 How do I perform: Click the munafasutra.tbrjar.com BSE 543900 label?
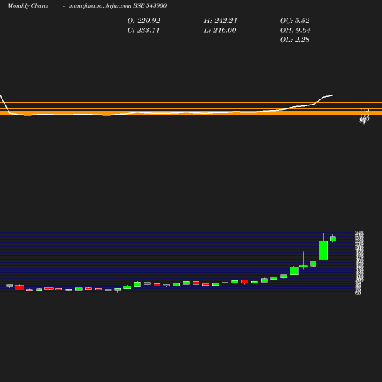(x=118, y=6)
